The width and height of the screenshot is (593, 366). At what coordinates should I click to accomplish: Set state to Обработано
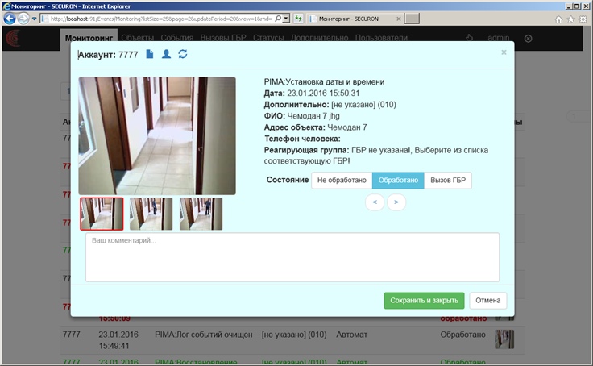pos(398,180)
